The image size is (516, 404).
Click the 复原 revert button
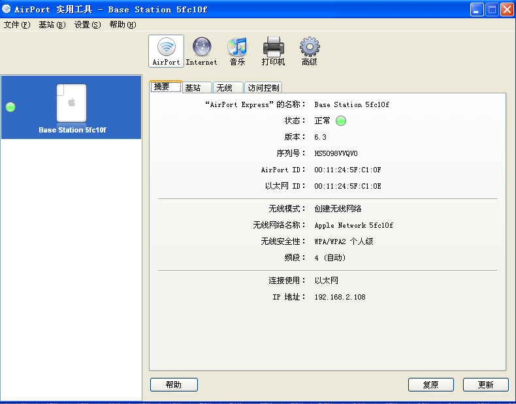pyautogui.click(x=431, y=384)
